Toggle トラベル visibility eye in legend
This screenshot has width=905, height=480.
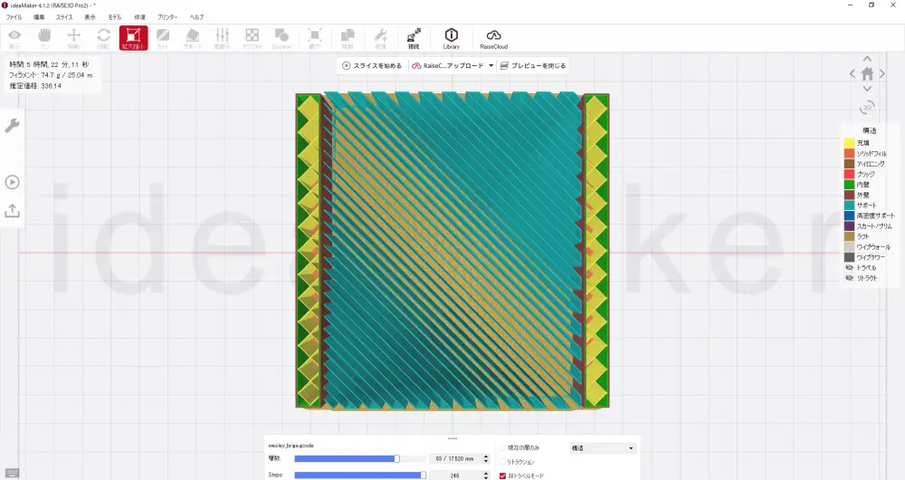[849, 267]
